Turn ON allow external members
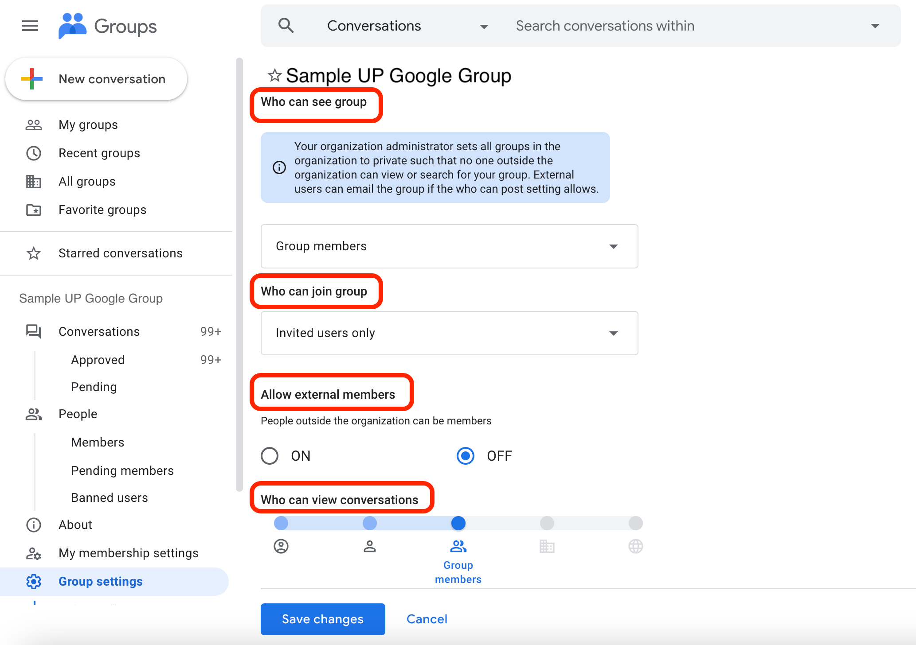The image size is (916, 645). click(270, 456)
